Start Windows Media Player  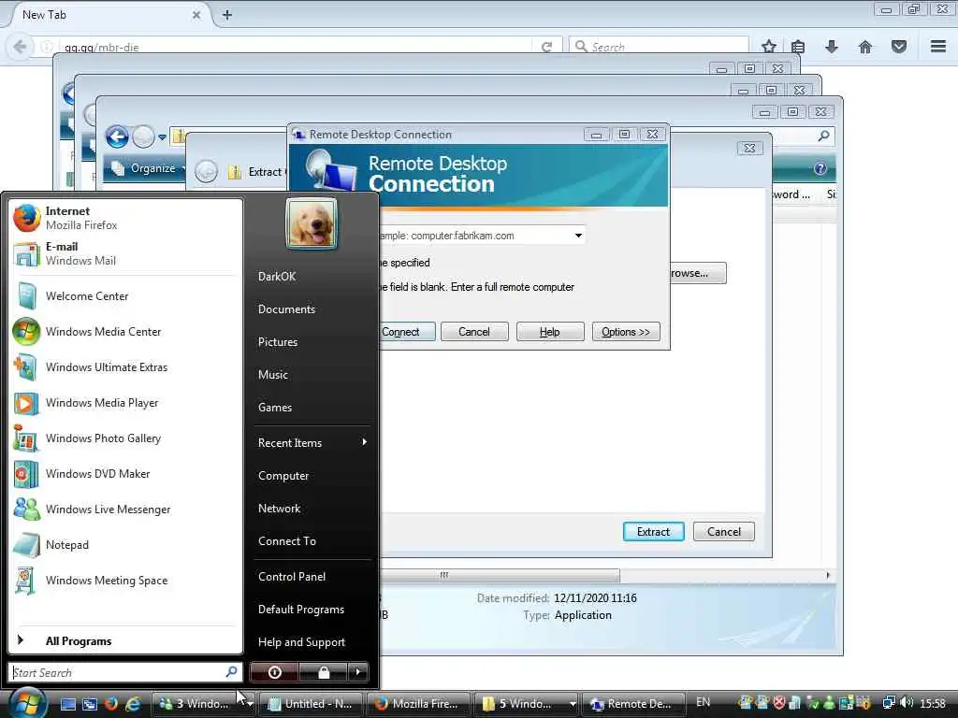125,403
